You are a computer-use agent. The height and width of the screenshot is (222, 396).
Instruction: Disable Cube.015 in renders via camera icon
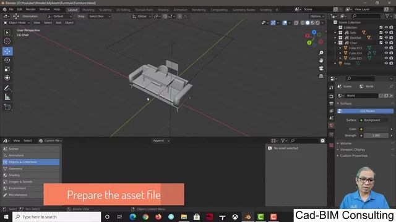(391, 58)
